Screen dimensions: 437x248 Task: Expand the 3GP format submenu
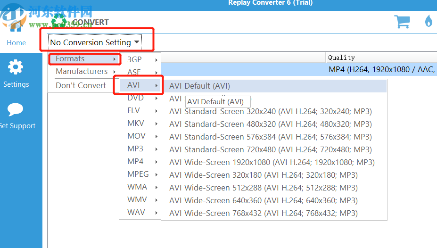pos(140,59)
